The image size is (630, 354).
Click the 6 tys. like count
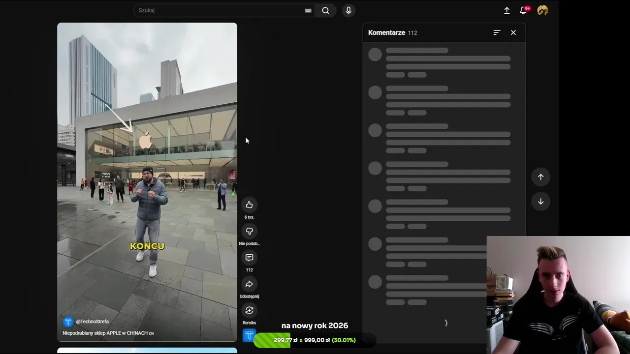pos(249,217)
